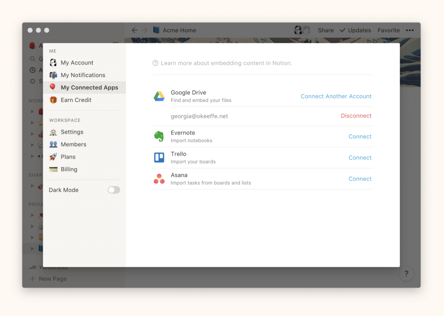Image resolution: width=444 pixels, height=316 pixels.
Task: Click the mailbox icon for My Notifications
Action: point(53,75)
